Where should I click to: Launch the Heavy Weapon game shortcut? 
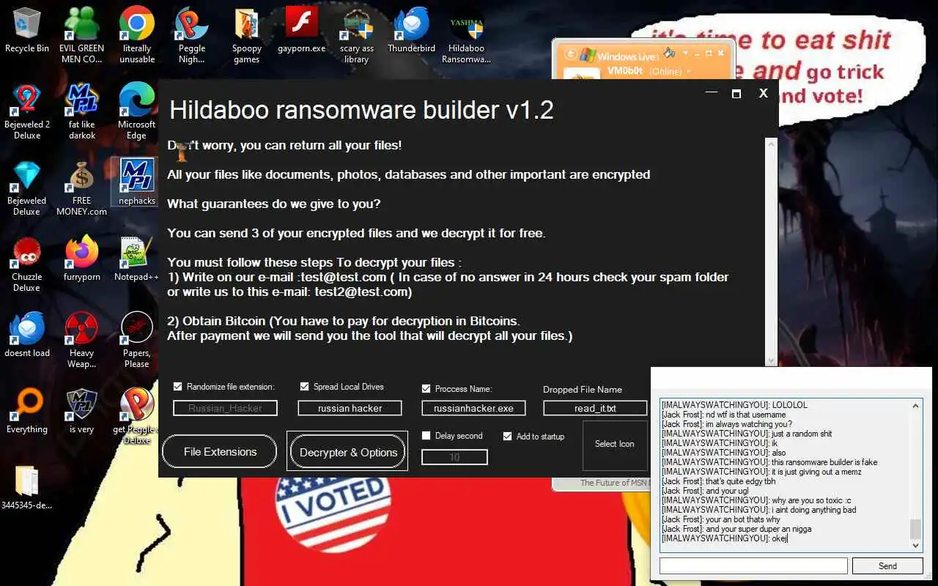coord(82,340)
